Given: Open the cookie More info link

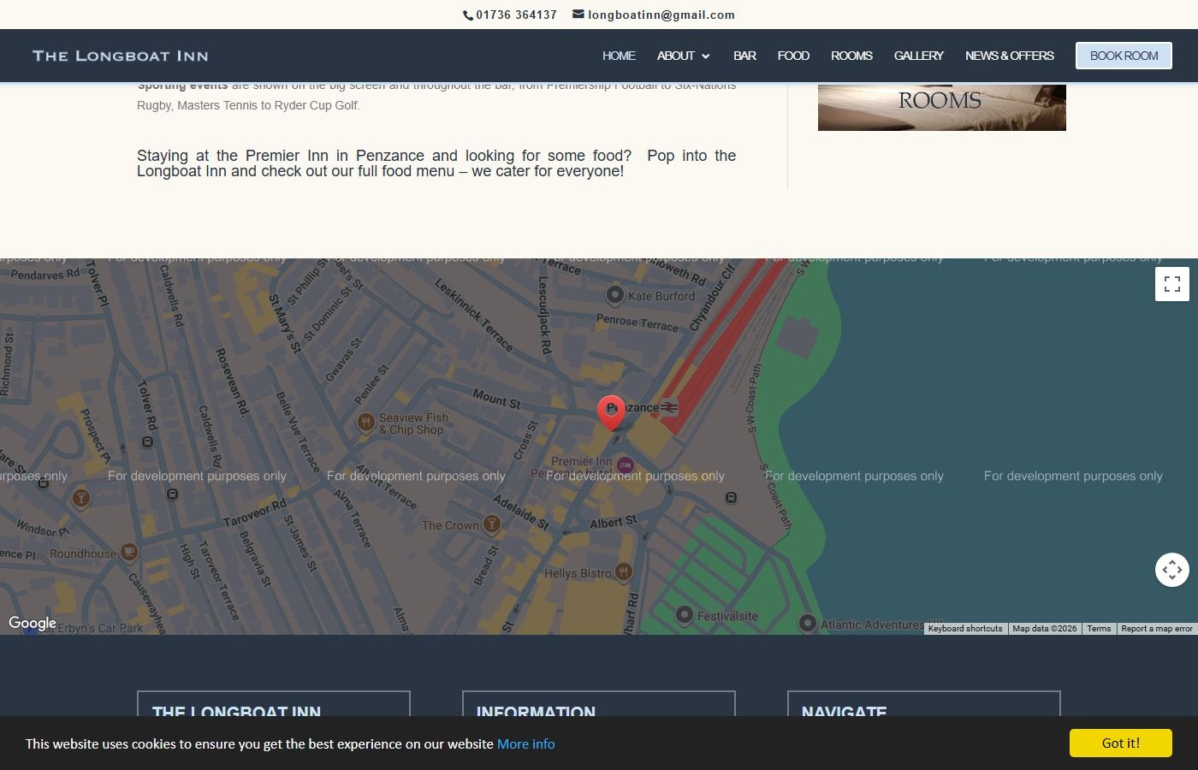Looking at the screenshot, I should [525, 743].
